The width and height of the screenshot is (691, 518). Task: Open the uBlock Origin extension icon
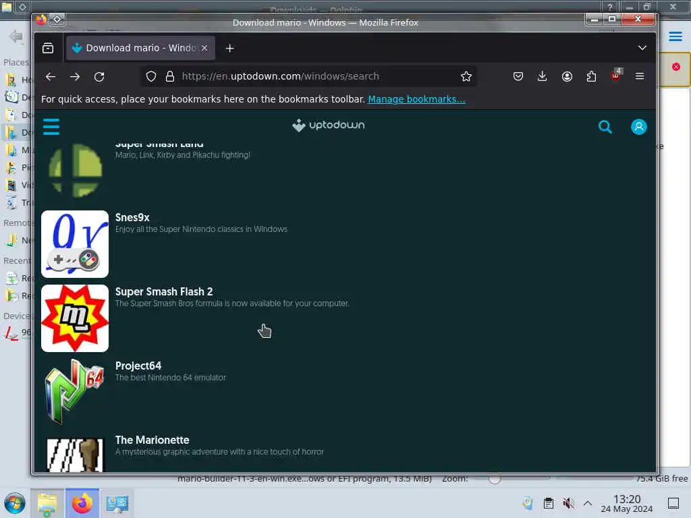(x=615, y=76)
